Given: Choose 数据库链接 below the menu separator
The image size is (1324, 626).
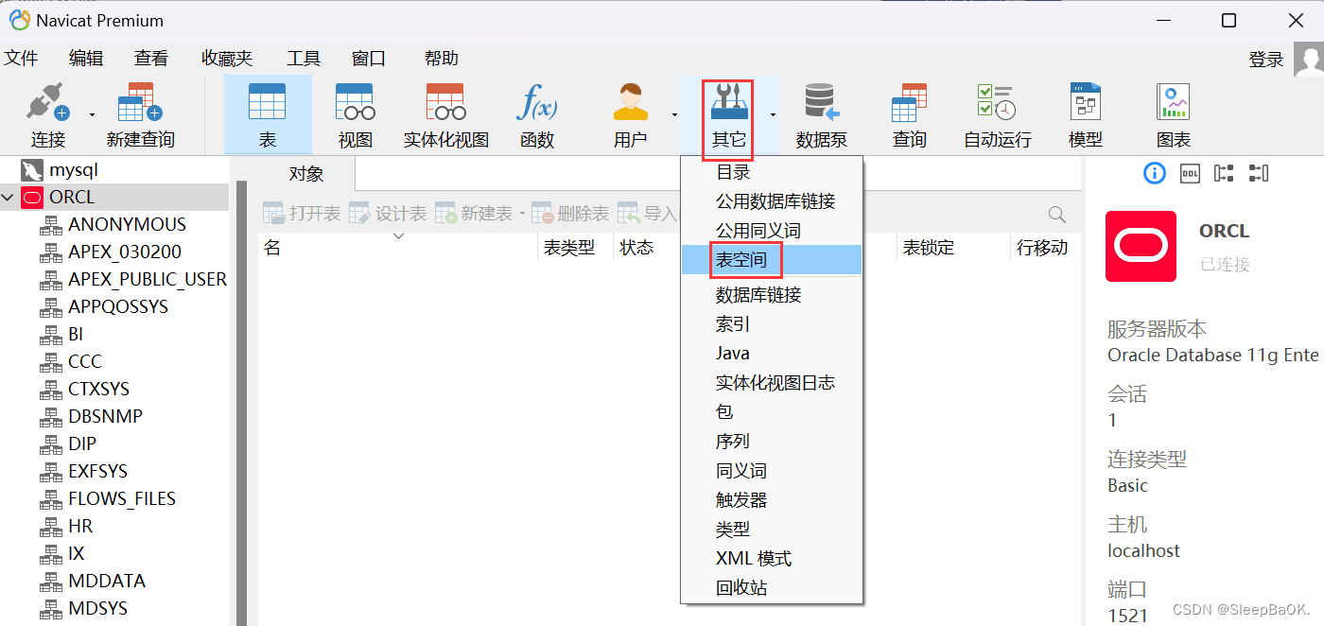Looking at the screenshot, I should pos(772,295).
